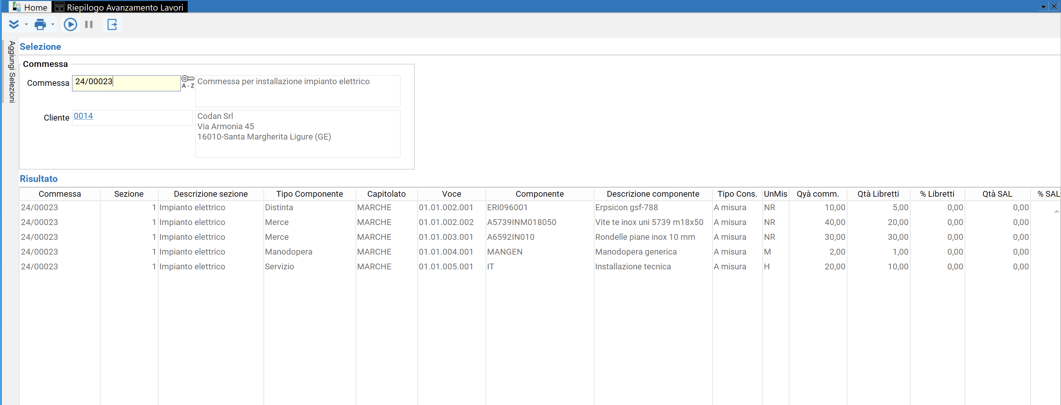
Task: Open the tab list dropdown arrow at top right
Action: point(1043,6)
